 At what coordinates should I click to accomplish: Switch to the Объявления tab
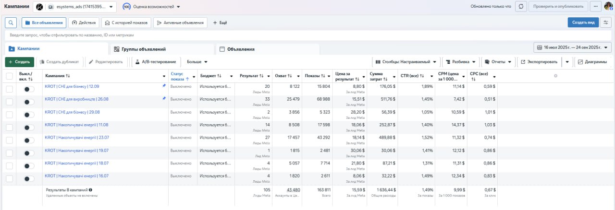(x=240, y=49)
